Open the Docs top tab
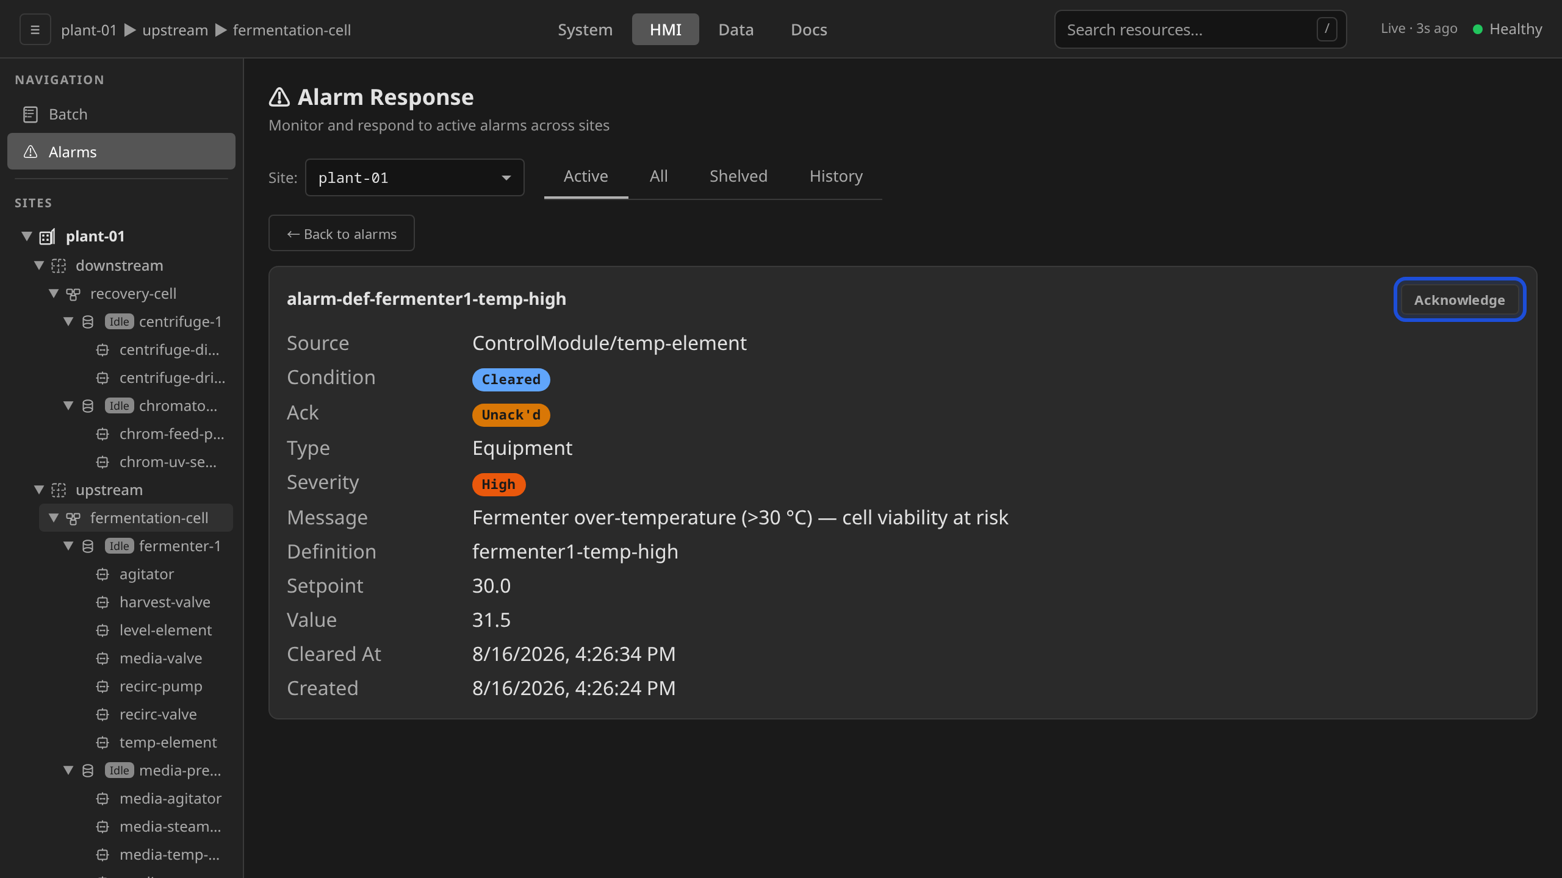The width and height of the screenshot is (1562, 878). [x=809, y=29]
